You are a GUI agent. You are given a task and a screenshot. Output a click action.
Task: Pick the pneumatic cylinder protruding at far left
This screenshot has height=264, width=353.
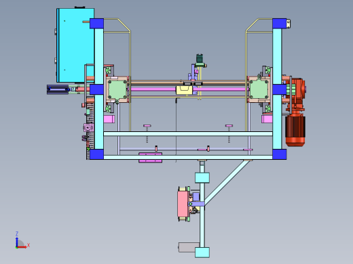[58, 89]
